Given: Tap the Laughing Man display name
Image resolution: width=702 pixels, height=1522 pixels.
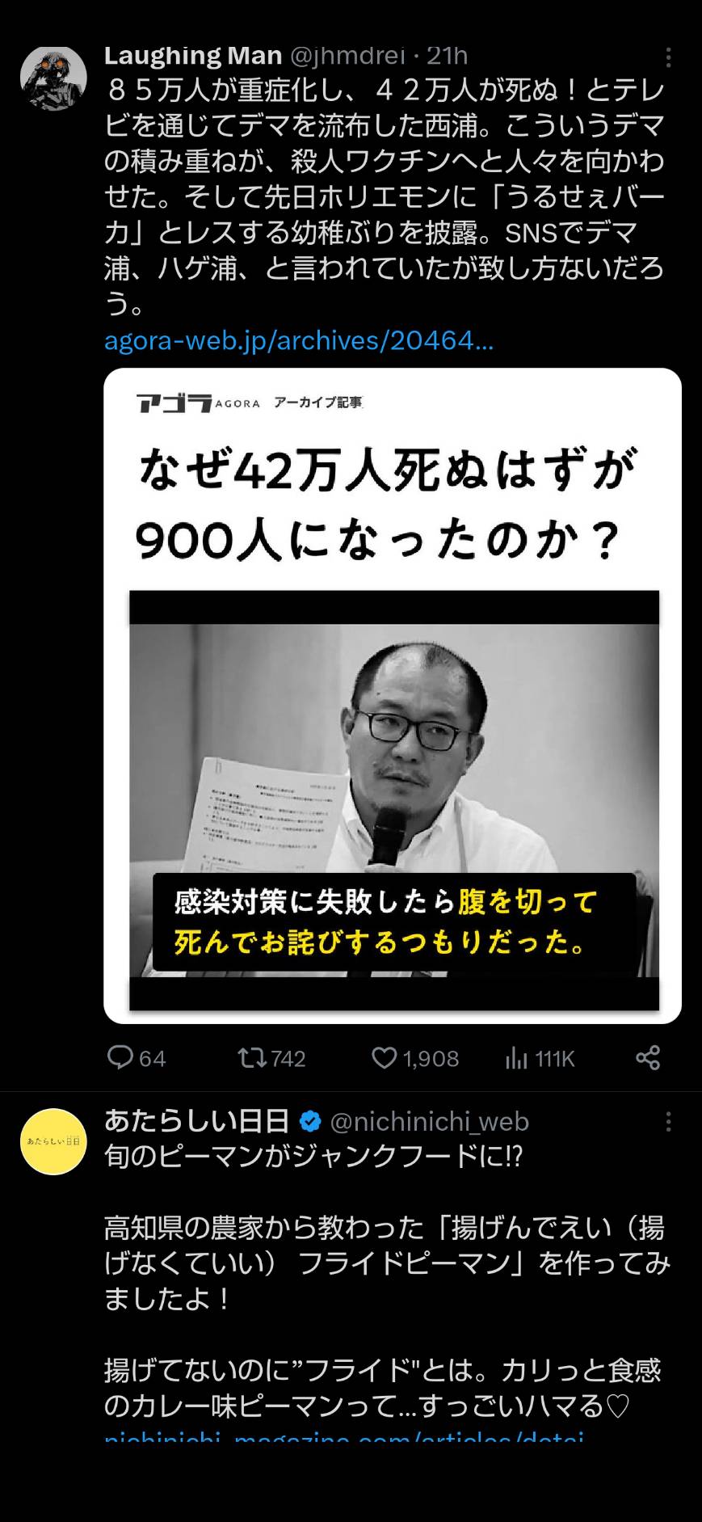Looking at the screenshot, I should click(x=193, y=56).
